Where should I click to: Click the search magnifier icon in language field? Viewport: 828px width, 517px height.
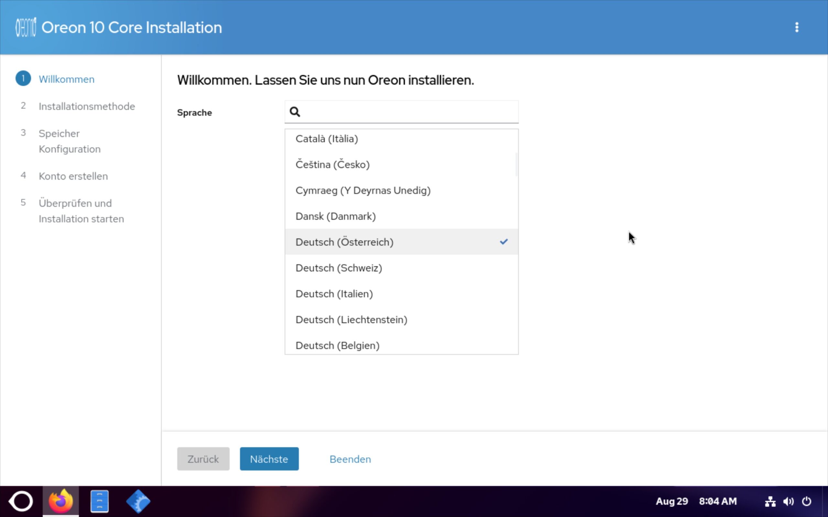[x=295, y=112]
